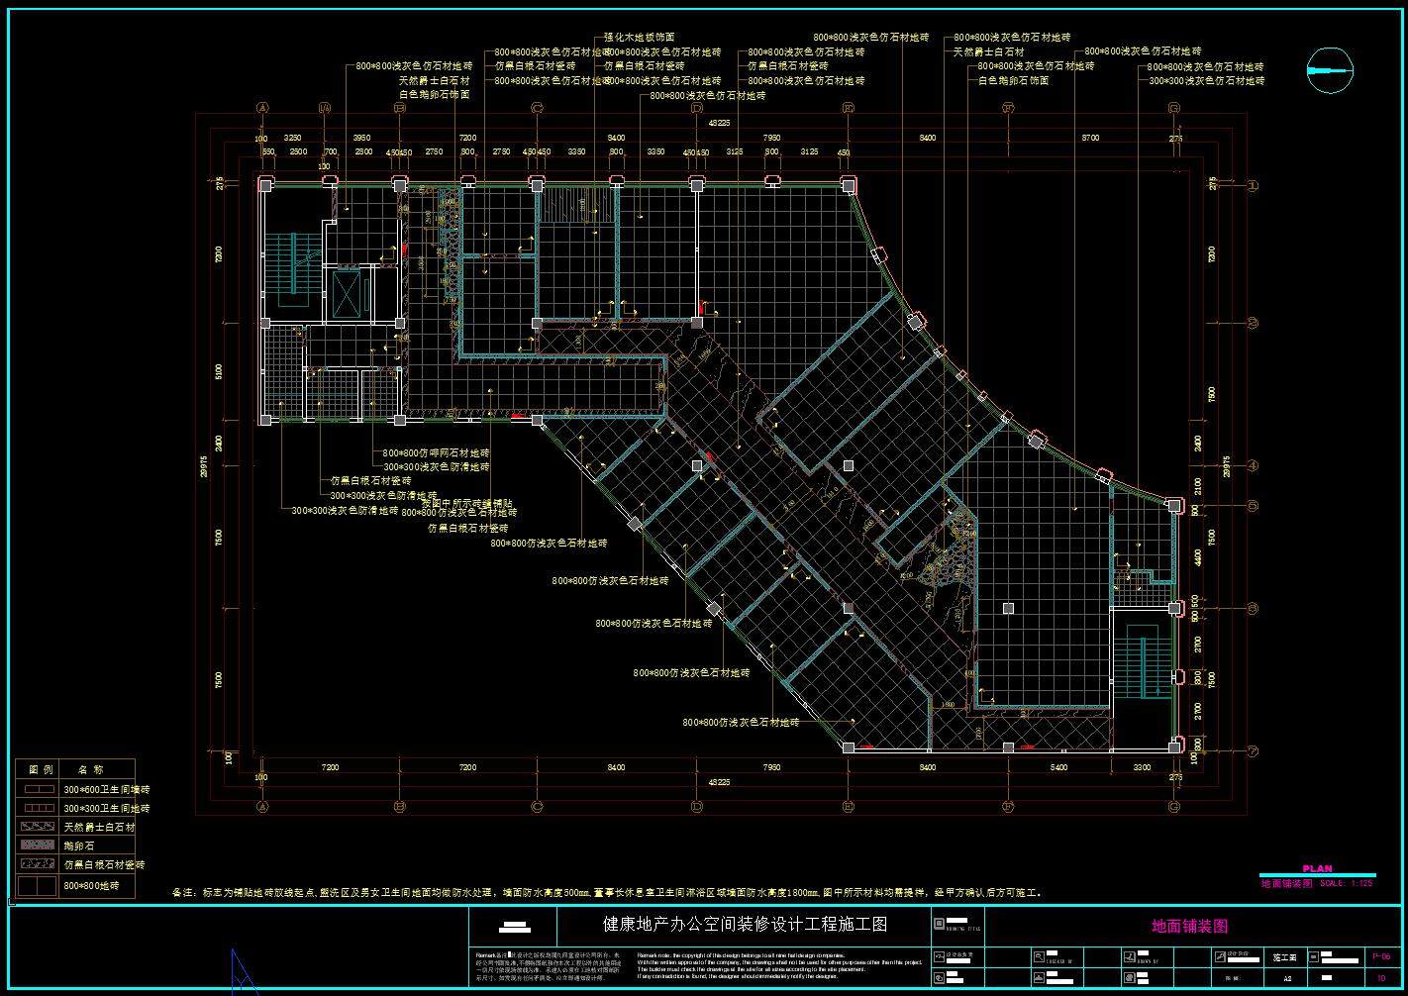Select the 300*600 wall tile legend symbol
Screen dimensions: 1408x996
pos(39,789)
